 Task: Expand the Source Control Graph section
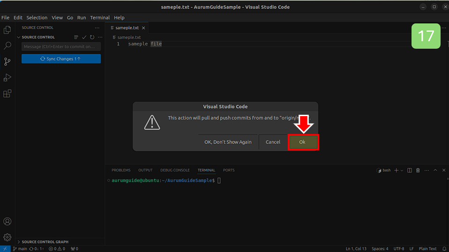click(19, 242)
